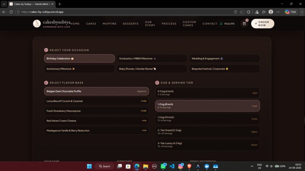Open the MUFFINS nav item
The height and width of the screenshot is (171, 305).
(109, 24)
